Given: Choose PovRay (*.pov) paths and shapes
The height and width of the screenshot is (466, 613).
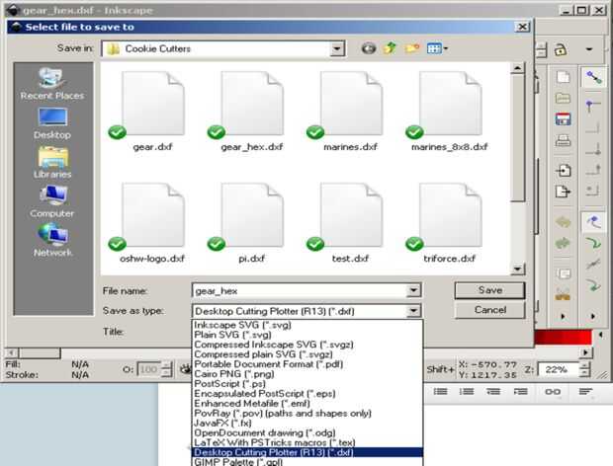Looking at the screenshot, I should coord(307,413).
